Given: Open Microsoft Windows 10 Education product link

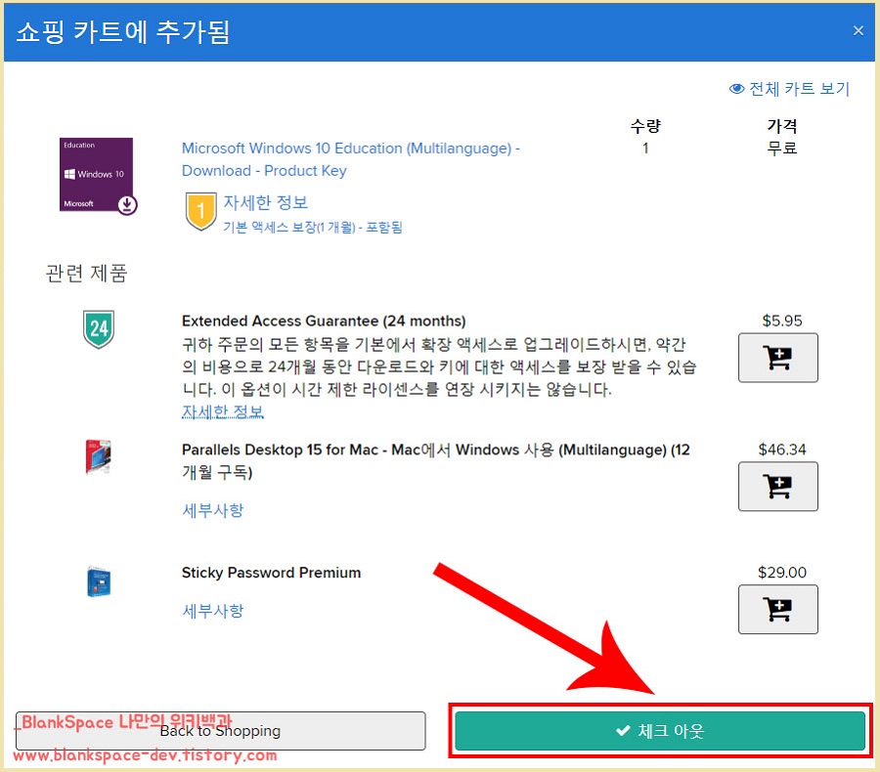Looking at the screenshot, I should coord(351,159).
